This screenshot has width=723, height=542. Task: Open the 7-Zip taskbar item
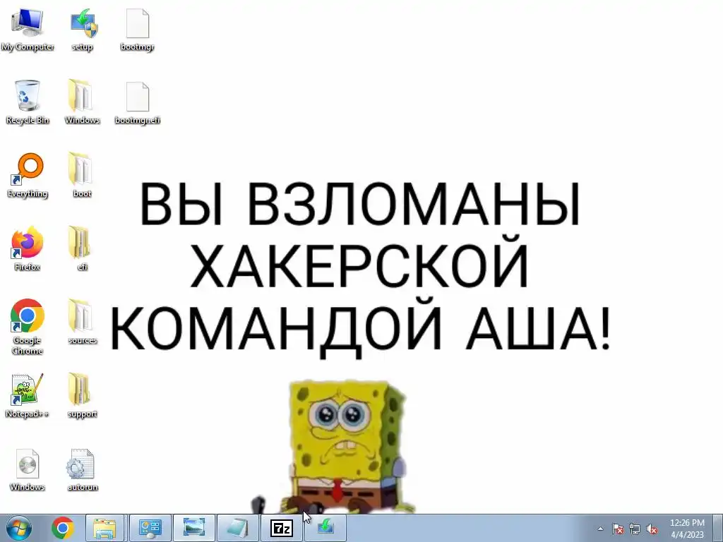click(x=281, y=528)
